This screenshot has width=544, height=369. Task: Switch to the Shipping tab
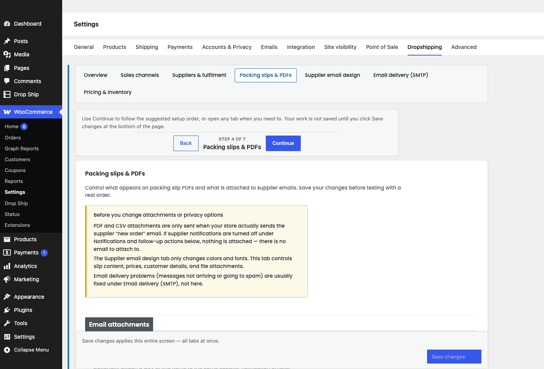pos(147,47)
